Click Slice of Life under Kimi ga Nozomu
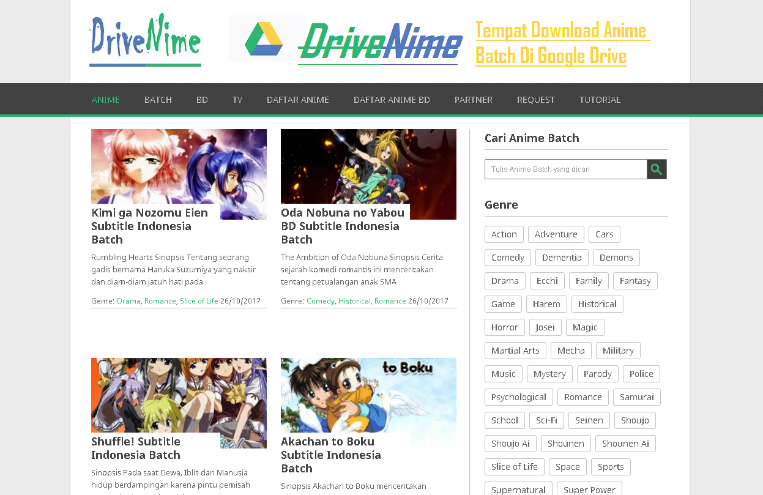The height and width of the screenshot is (495, 763). (x=199, y=301)
